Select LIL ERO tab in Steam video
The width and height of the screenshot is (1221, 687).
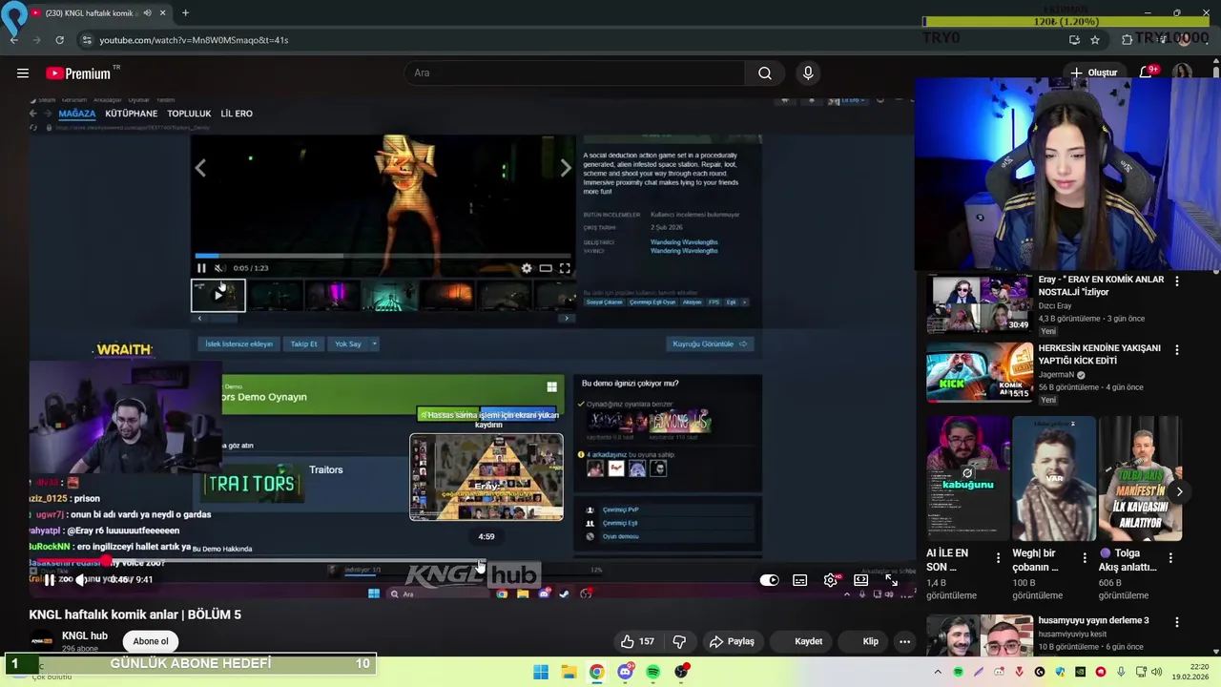pyautogui.click(x=237, y=114)
